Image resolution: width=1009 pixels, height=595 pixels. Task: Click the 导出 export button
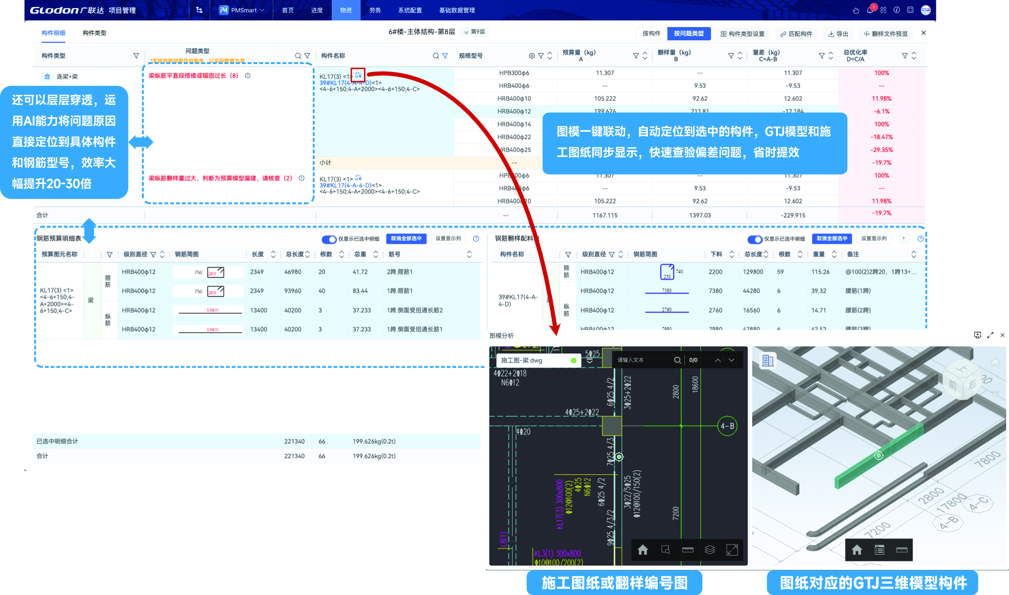[x=838, y=34]
